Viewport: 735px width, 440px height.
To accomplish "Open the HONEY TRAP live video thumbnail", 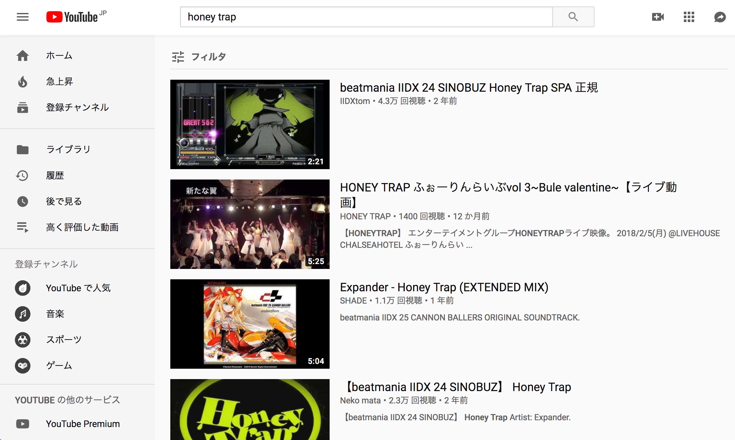I will pos(250,224).
